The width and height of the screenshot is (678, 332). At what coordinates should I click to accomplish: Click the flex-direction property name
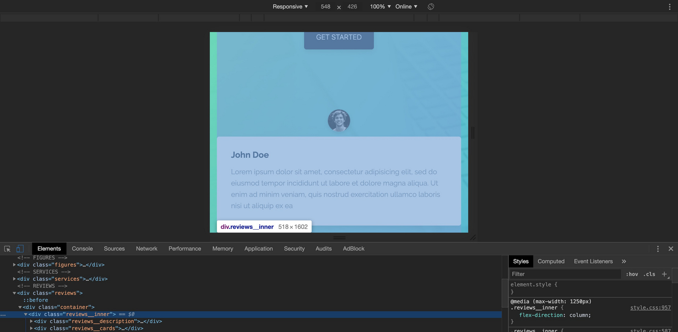pos(541,315)
